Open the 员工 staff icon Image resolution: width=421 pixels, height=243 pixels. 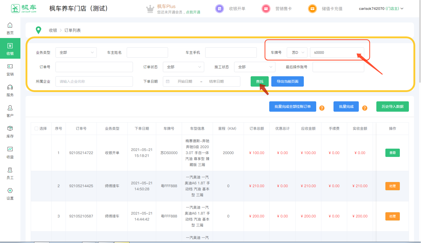tap(10, 170)
